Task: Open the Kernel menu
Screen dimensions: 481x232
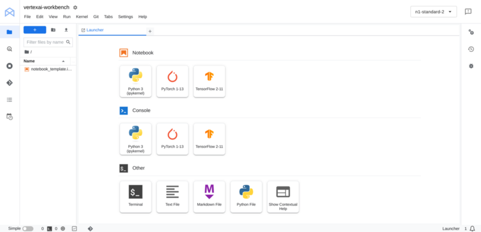Action: click(82, 17)
